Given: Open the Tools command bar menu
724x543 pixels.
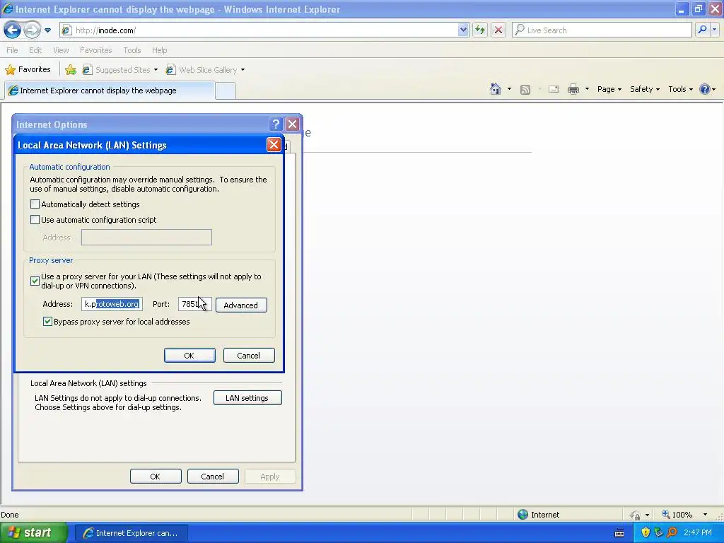Looking at the screenshot, I should [680, 89].
